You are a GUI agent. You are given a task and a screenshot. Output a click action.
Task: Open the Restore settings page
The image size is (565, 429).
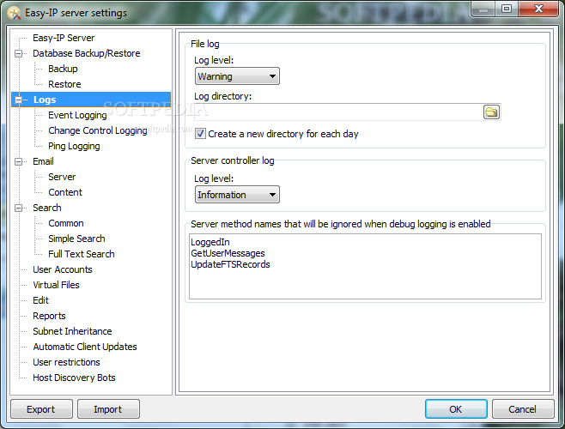tap(64, 84)
